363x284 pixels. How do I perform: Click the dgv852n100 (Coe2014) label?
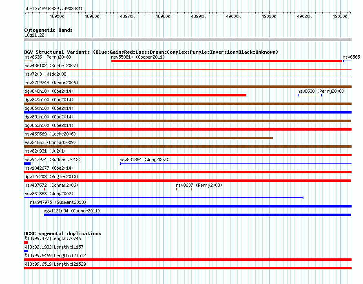49,125
